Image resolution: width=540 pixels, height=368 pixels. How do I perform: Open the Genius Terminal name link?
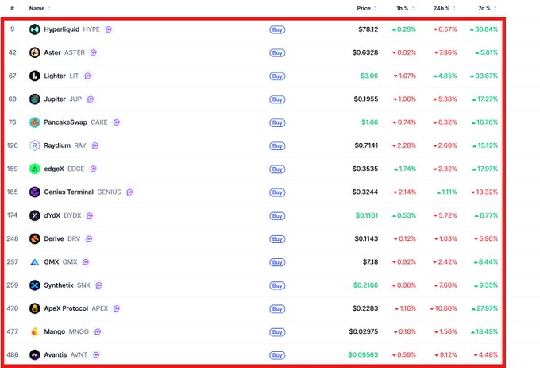[x=68, y=192]
